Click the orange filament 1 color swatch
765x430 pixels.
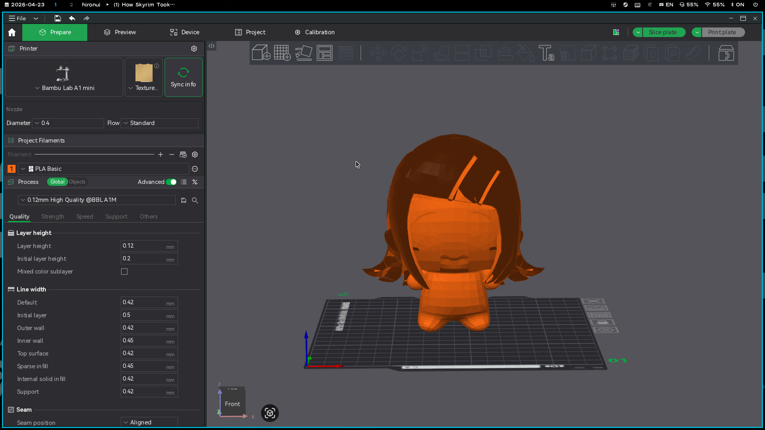pyautogui.click(x=12, y=169)
